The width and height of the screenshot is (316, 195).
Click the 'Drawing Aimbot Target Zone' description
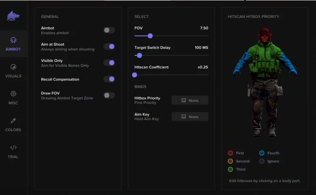coord(67,98)
